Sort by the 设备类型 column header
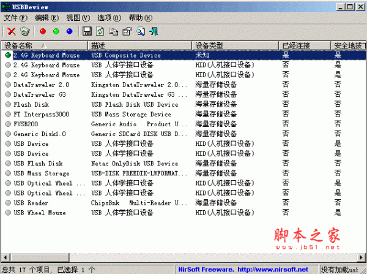Viewport: 367px width, 274px height. pyautogui.click(x=235, y=45)
